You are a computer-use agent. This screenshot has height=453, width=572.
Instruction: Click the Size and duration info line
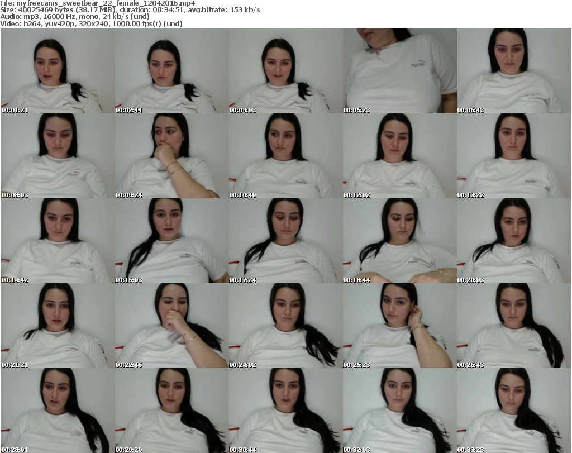click(130, 10)
